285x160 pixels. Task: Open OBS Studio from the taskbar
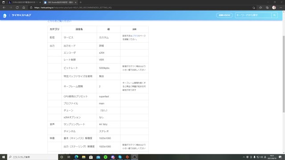pyautogui.click(x=134, y=157)
